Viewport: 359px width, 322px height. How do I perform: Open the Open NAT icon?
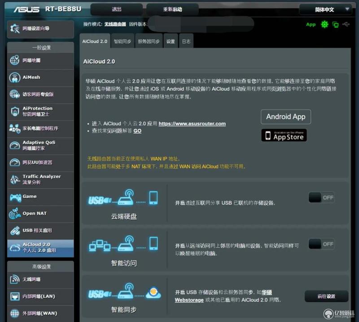pos(14,214)
